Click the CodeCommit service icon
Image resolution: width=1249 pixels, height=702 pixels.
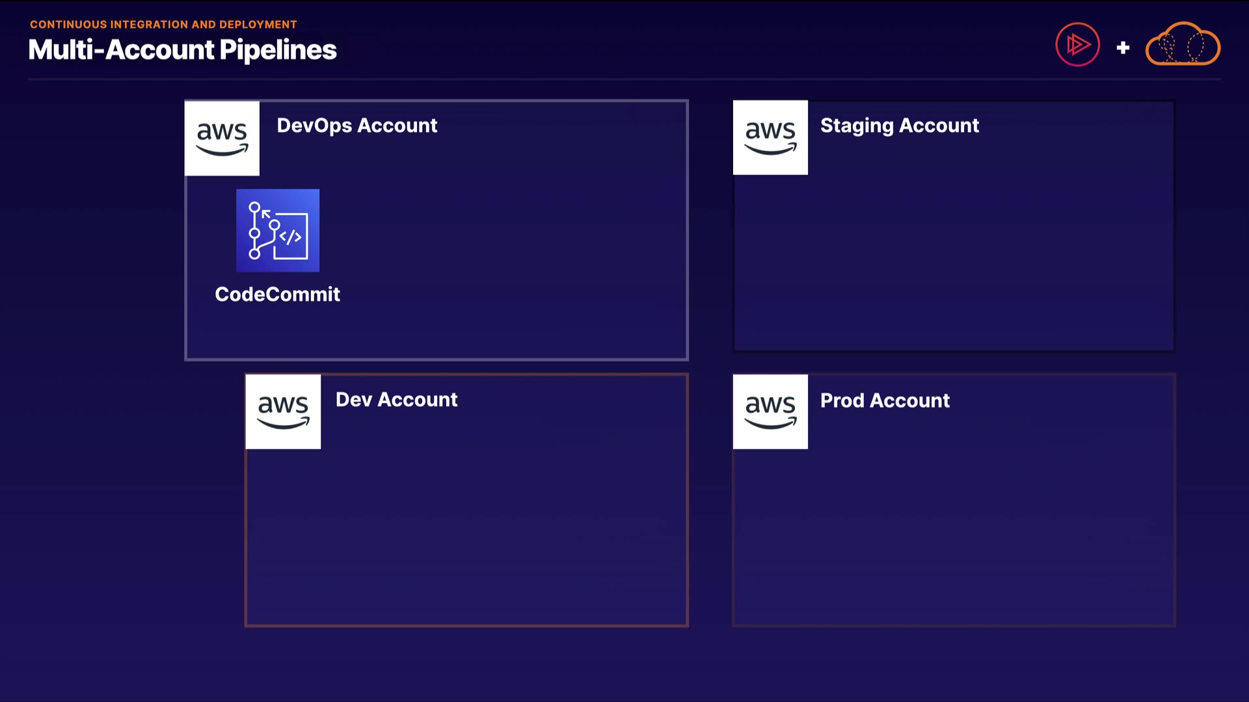click(x=278, y=230)
